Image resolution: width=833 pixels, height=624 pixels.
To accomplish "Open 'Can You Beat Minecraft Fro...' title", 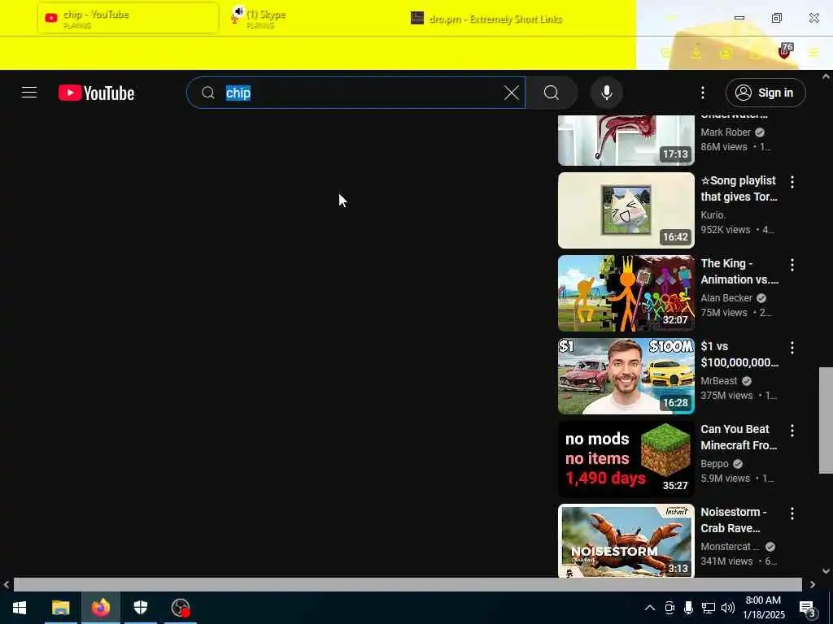I will (x=739, y=436).
